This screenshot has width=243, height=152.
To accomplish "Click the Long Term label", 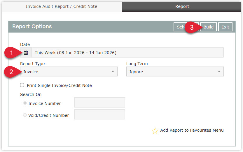I will click(137, 64).
